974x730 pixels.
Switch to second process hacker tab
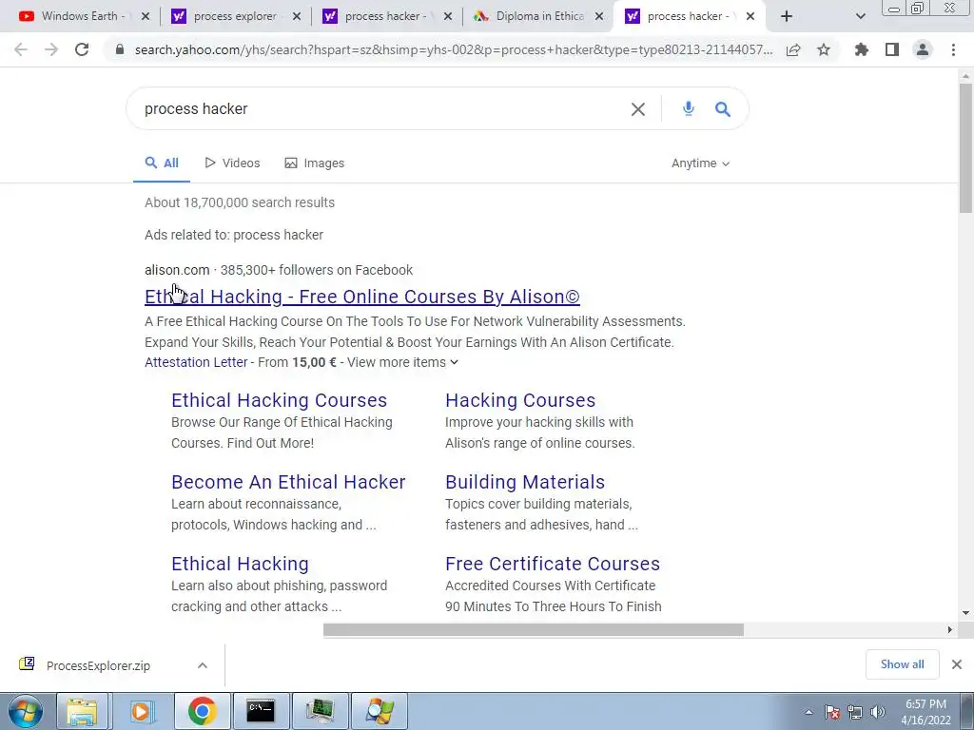click(x=385, y=16)
